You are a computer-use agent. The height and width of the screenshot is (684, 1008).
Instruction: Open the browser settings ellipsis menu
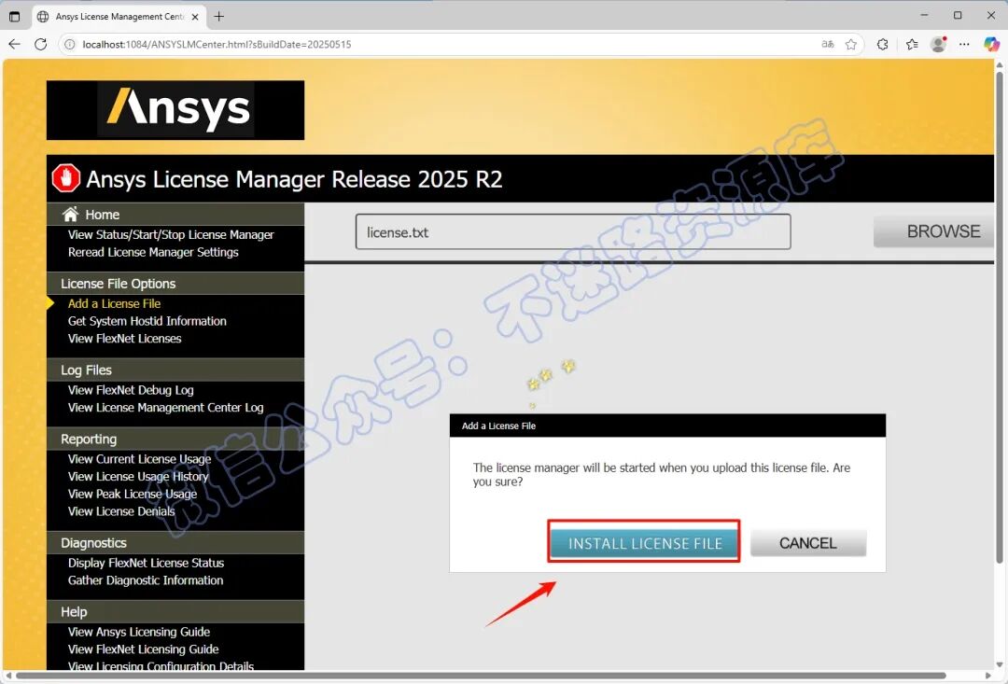click(964, 45)
